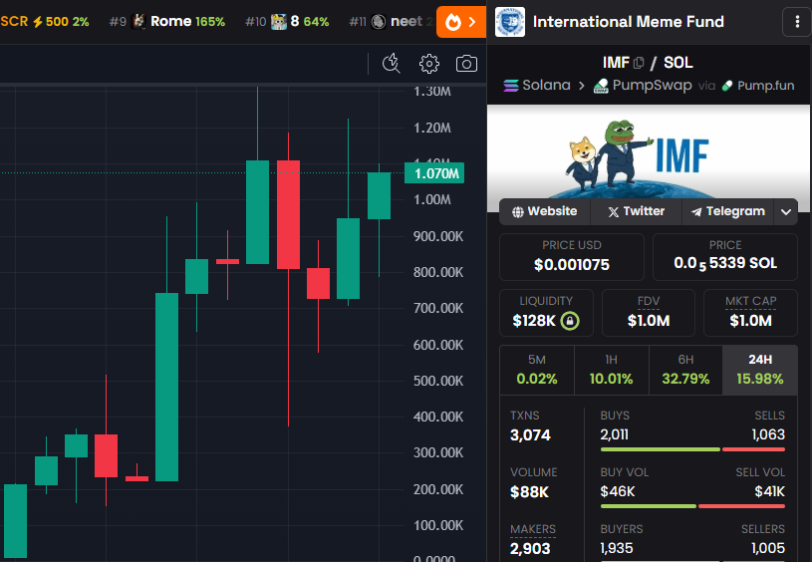Click the BUYERS 1,935 value

point(617,548)
